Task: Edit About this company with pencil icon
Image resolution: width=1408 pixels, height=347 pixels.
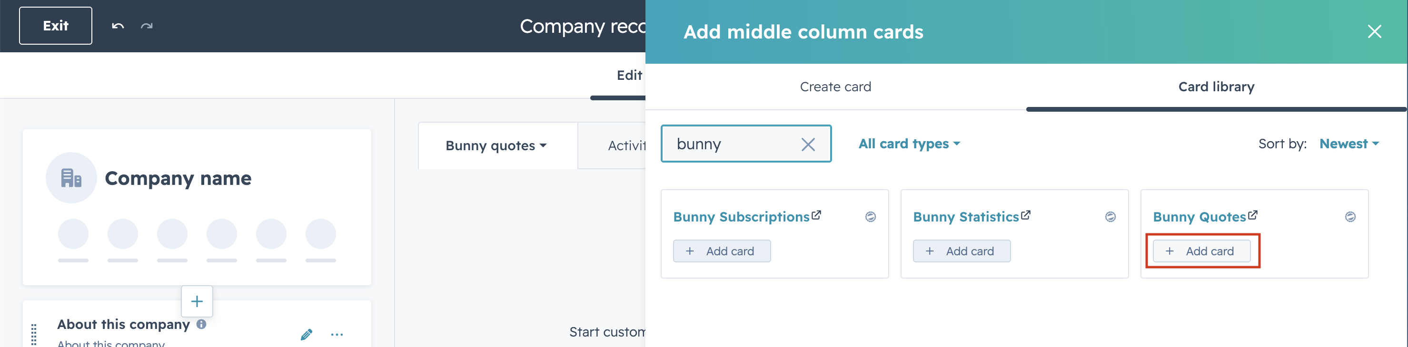Action: [x=306, y=335]
